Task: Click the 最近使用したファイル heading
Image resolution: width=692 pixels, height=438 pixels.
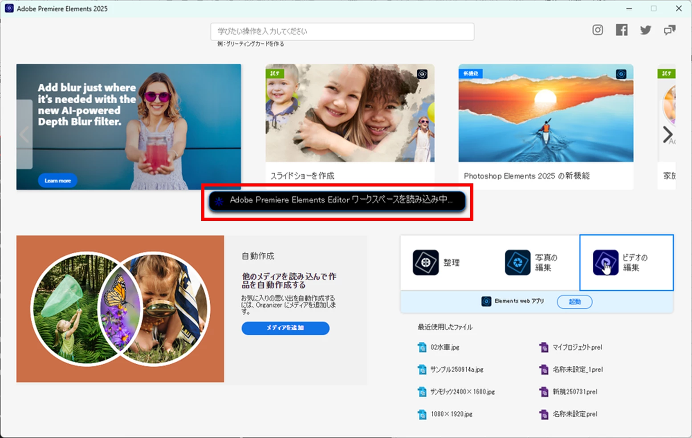Action: coord(445,327)
